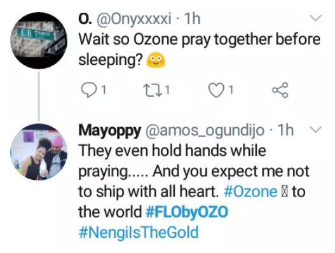The width and height of the screenshot is (335, 253).
Task: Click the reply speech bubble icon
Action: click(x=88, y=91)
